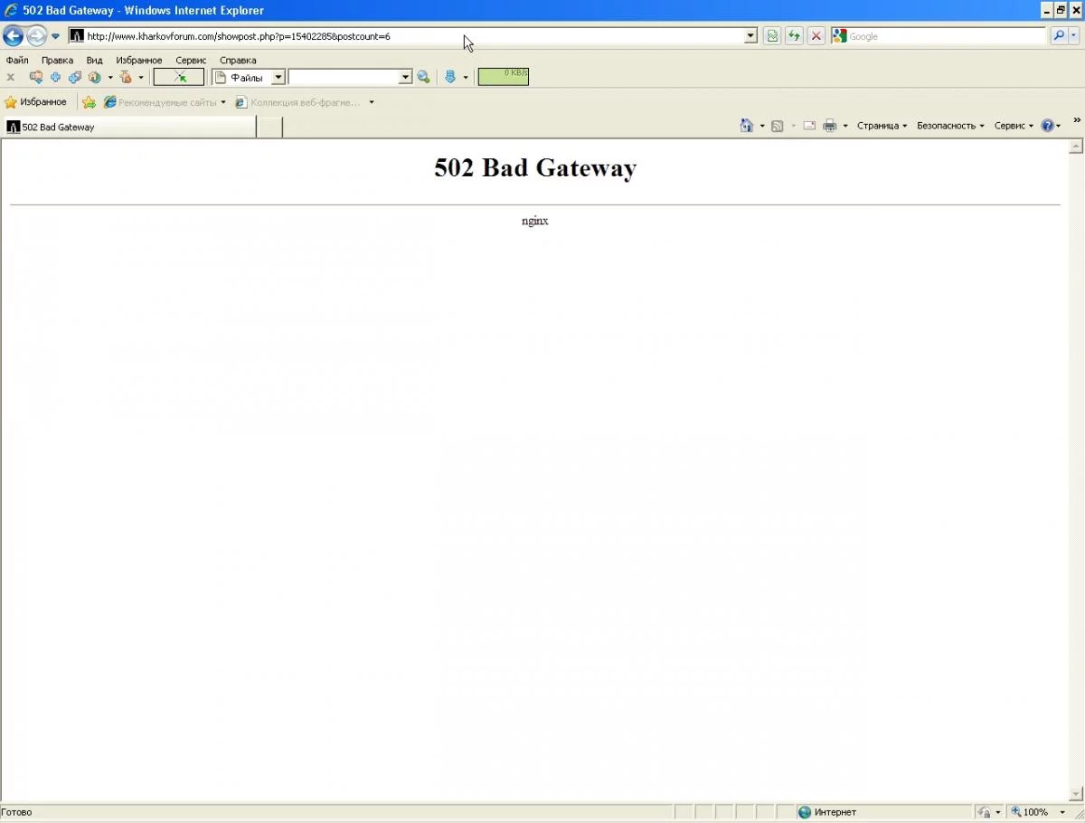Open a new tab with blank tab button

[269, 128]
